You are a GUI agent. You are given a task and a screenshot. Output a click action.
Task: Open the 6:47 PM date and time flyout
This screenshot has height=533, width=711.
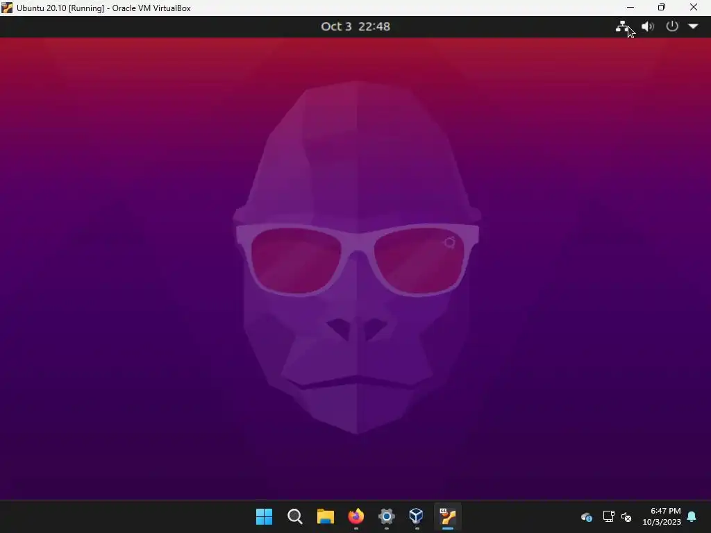[x=662, y=516]
